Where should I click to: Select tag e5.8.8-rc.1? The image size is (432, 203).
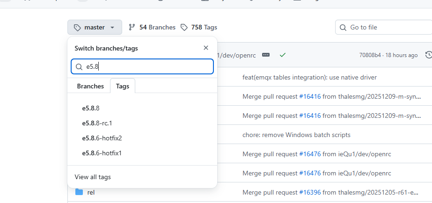[x=97, y=123]
